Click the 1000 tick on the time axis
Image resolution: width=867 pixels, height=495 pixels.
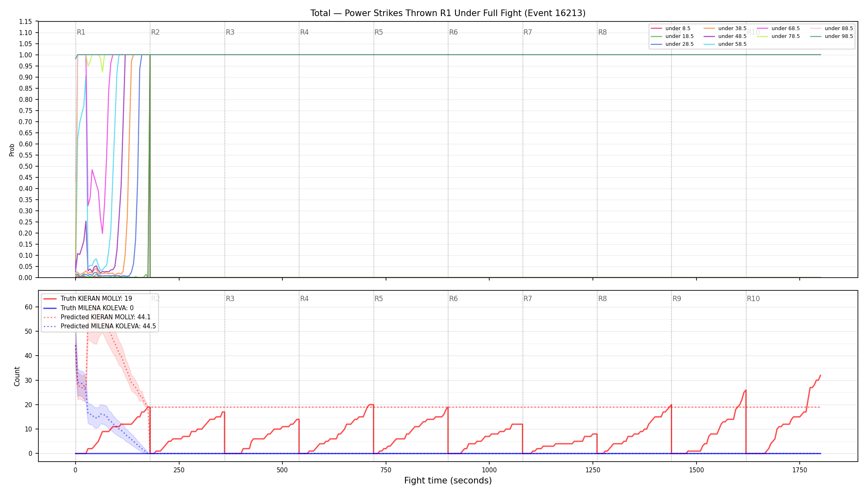tap(489, 470)
